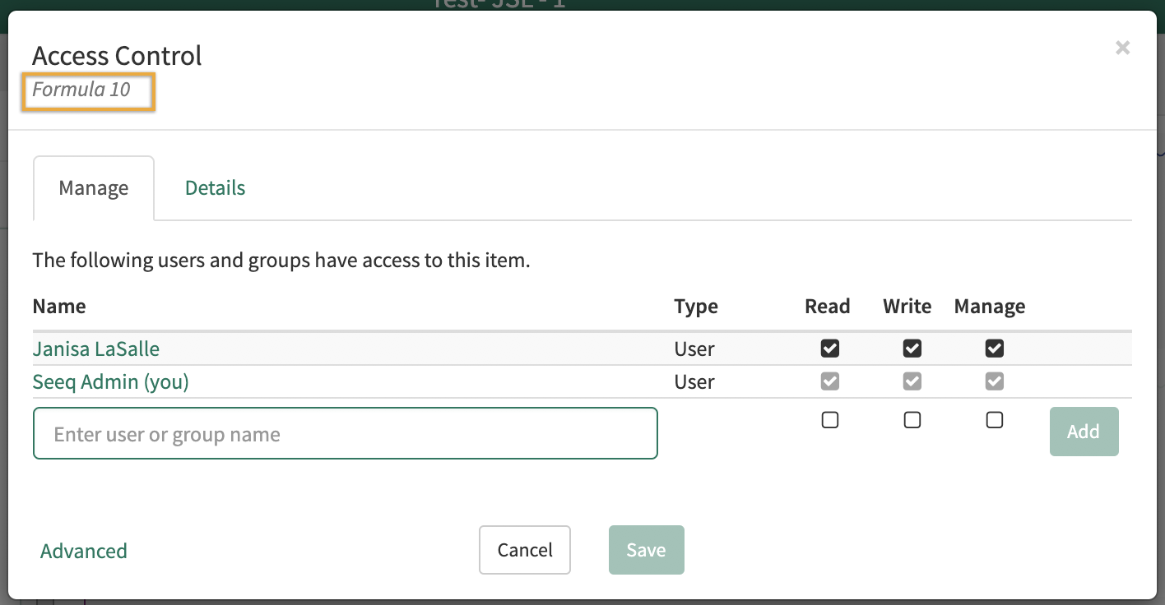Enable Write checkbox for new user entry
Viewport: 1165px width, 605px height.
click(x=912, y=421)
